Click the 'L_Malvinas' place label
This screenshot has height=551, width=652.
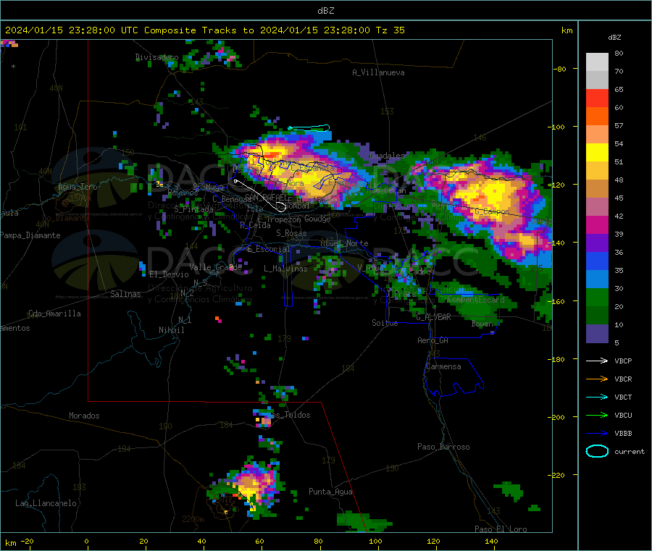tap(285, 269)
